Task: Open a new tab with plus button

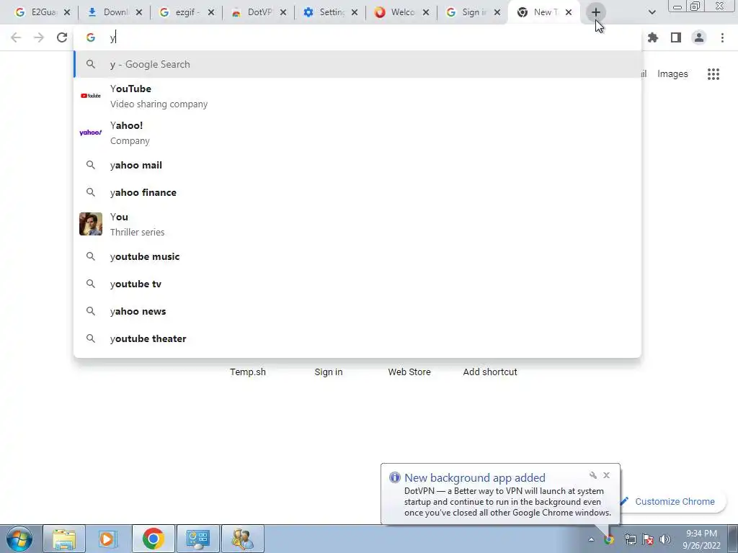Action: coord(595,12)
